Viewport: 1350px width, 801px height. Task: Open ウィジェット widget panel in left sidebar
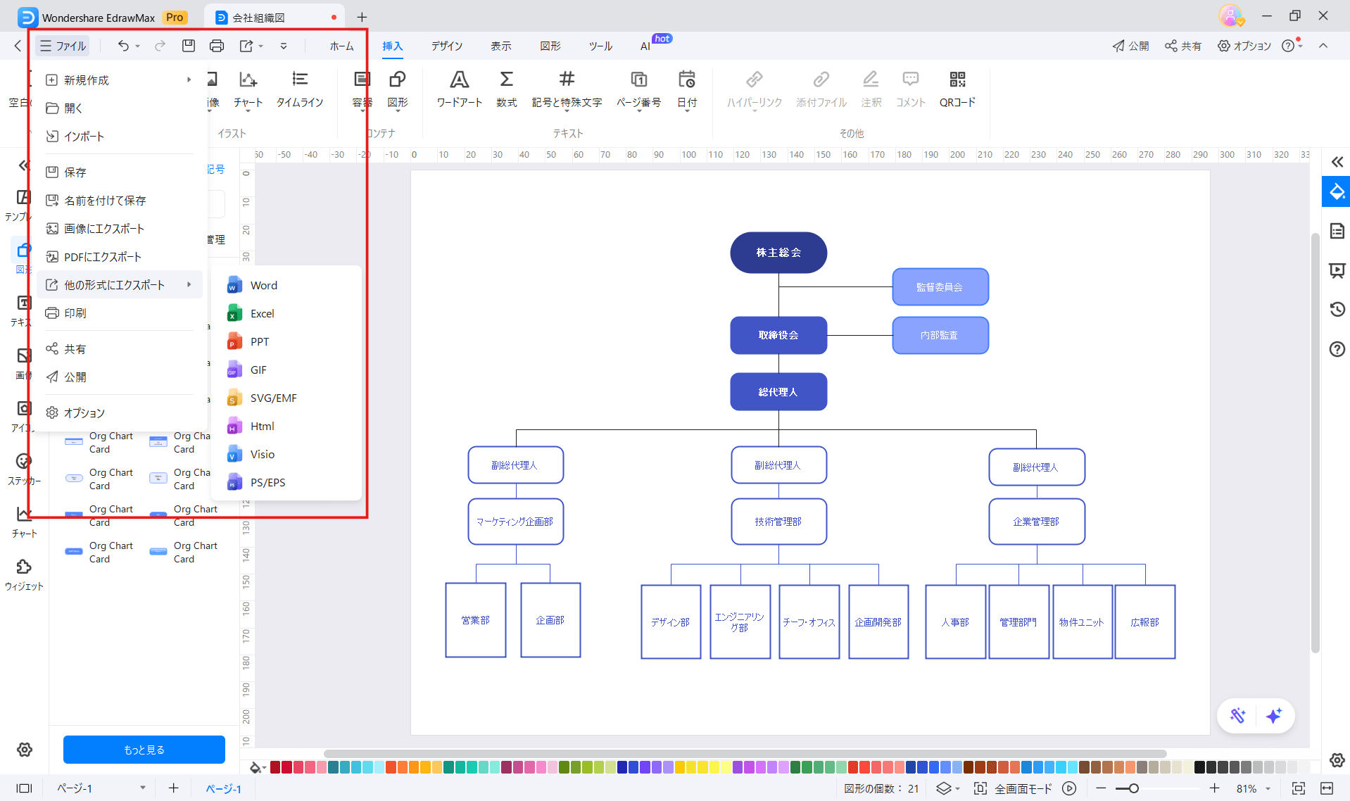(24, 574)
